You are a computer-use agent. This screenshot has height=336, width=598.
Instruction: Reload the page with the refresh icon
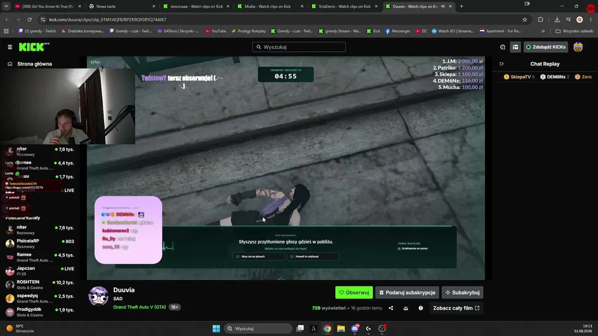[29, 20]
